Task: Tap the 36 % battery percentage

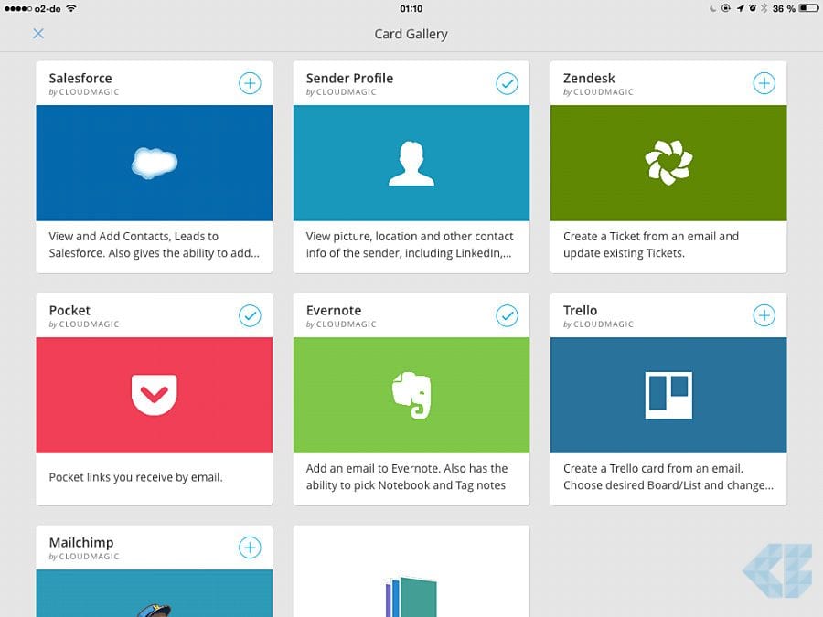Action: [x=785, y=9]
